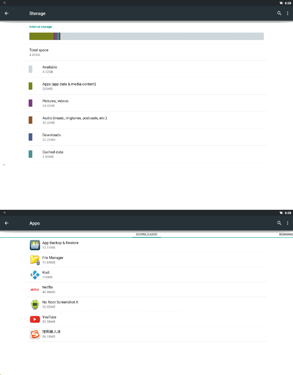Viewport: 293px width, 375px height.
Task: Click the No Root Screenshot It icon
Action: [35, 305]
